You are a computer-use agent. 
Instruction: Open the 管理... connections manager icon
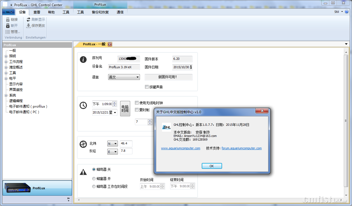pyautogui.click(x=8, y=32)
